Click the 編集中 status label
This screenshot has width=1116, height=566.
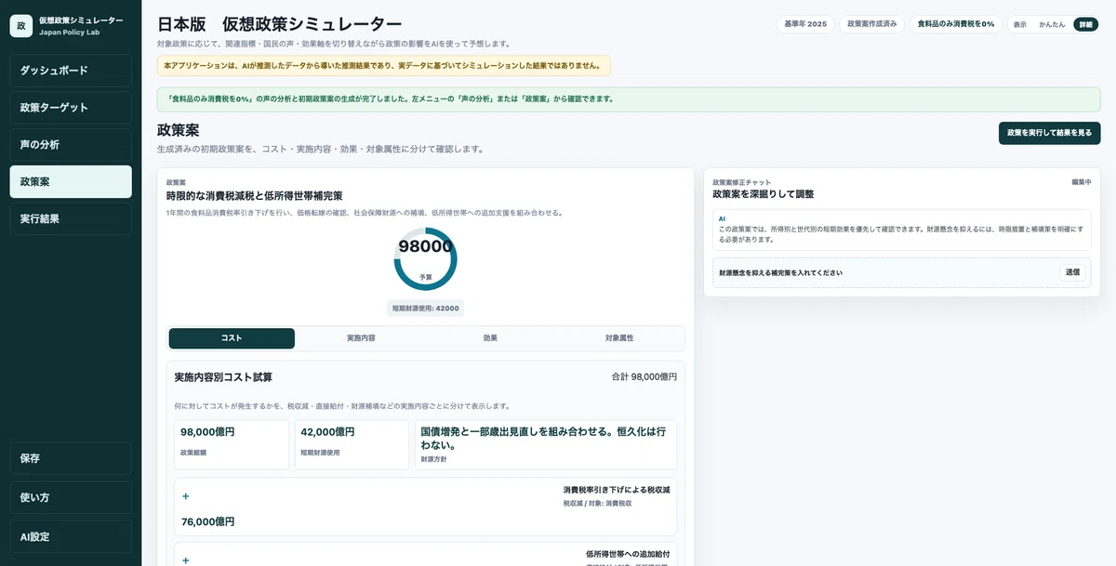[x=1081, y=182]
